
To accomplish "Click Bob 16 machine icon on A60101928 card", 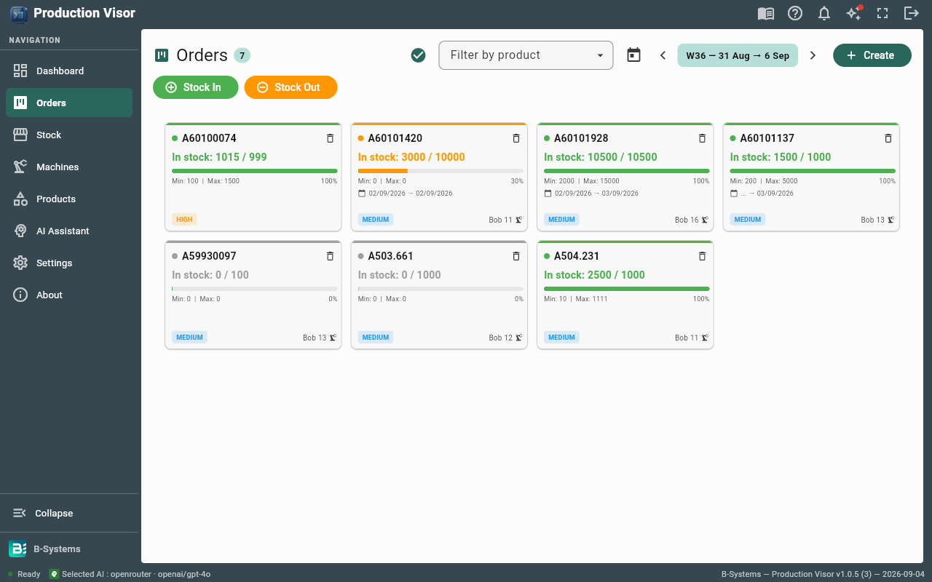I will pos(705,220).
